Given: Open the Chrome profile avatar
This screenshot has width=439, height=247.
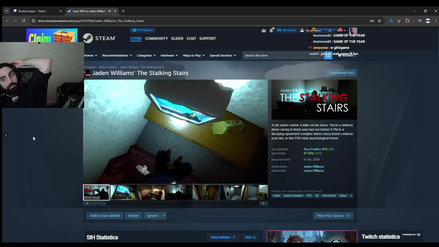Looking at the screenshot, I should tap(428, 21).
